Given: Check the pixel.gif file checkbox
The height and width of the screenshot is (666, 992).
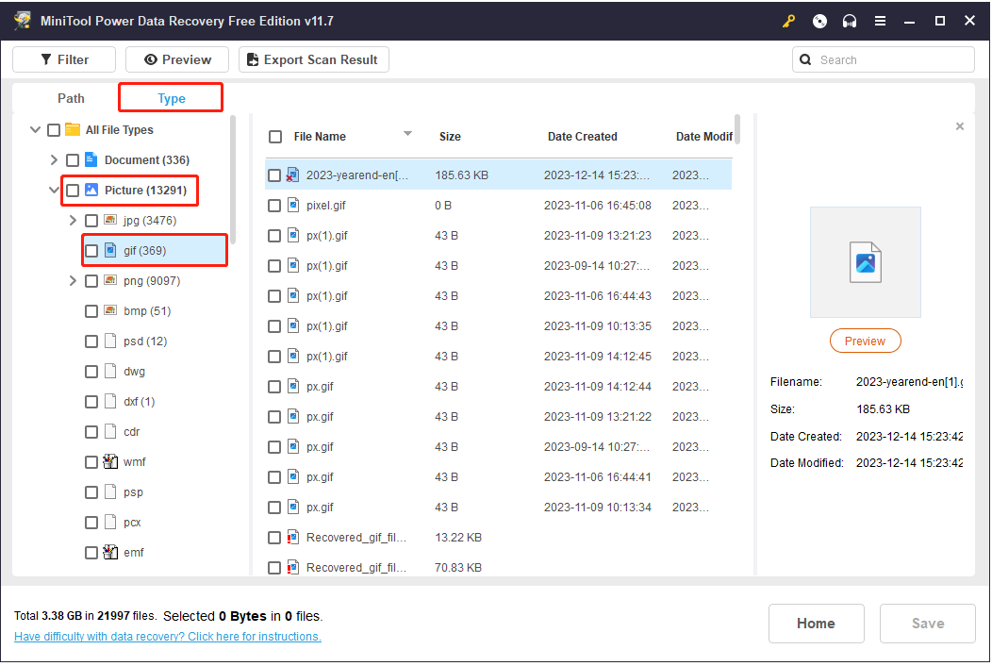Looking at the screenshot, I should click(x=274, y=206).
